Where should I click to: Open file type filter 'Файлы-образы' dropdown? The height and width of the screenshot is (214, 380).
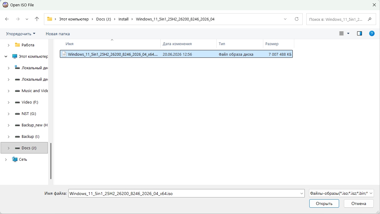341,193
